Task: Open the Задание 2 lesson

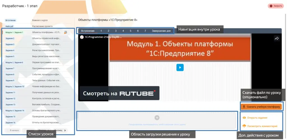Action: tap(10, 38)
